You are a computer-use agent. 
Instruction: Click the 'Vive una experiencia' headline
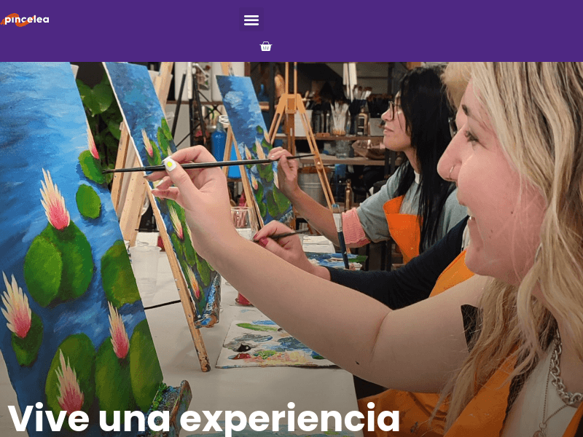click(203, 418)
